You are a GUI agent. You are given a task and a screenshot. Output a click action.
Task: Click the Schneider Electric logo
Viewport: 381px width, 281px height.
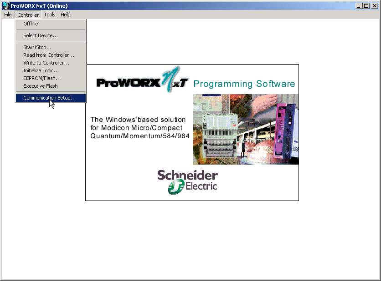click(x=187, y=182)
